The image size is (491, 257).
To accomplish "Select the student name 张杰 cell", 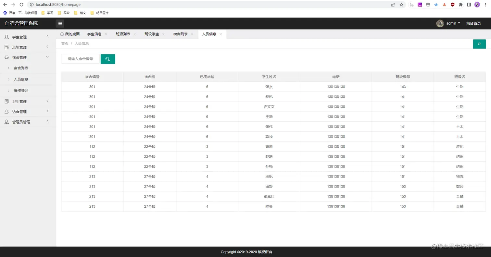I will coord(269,87).
